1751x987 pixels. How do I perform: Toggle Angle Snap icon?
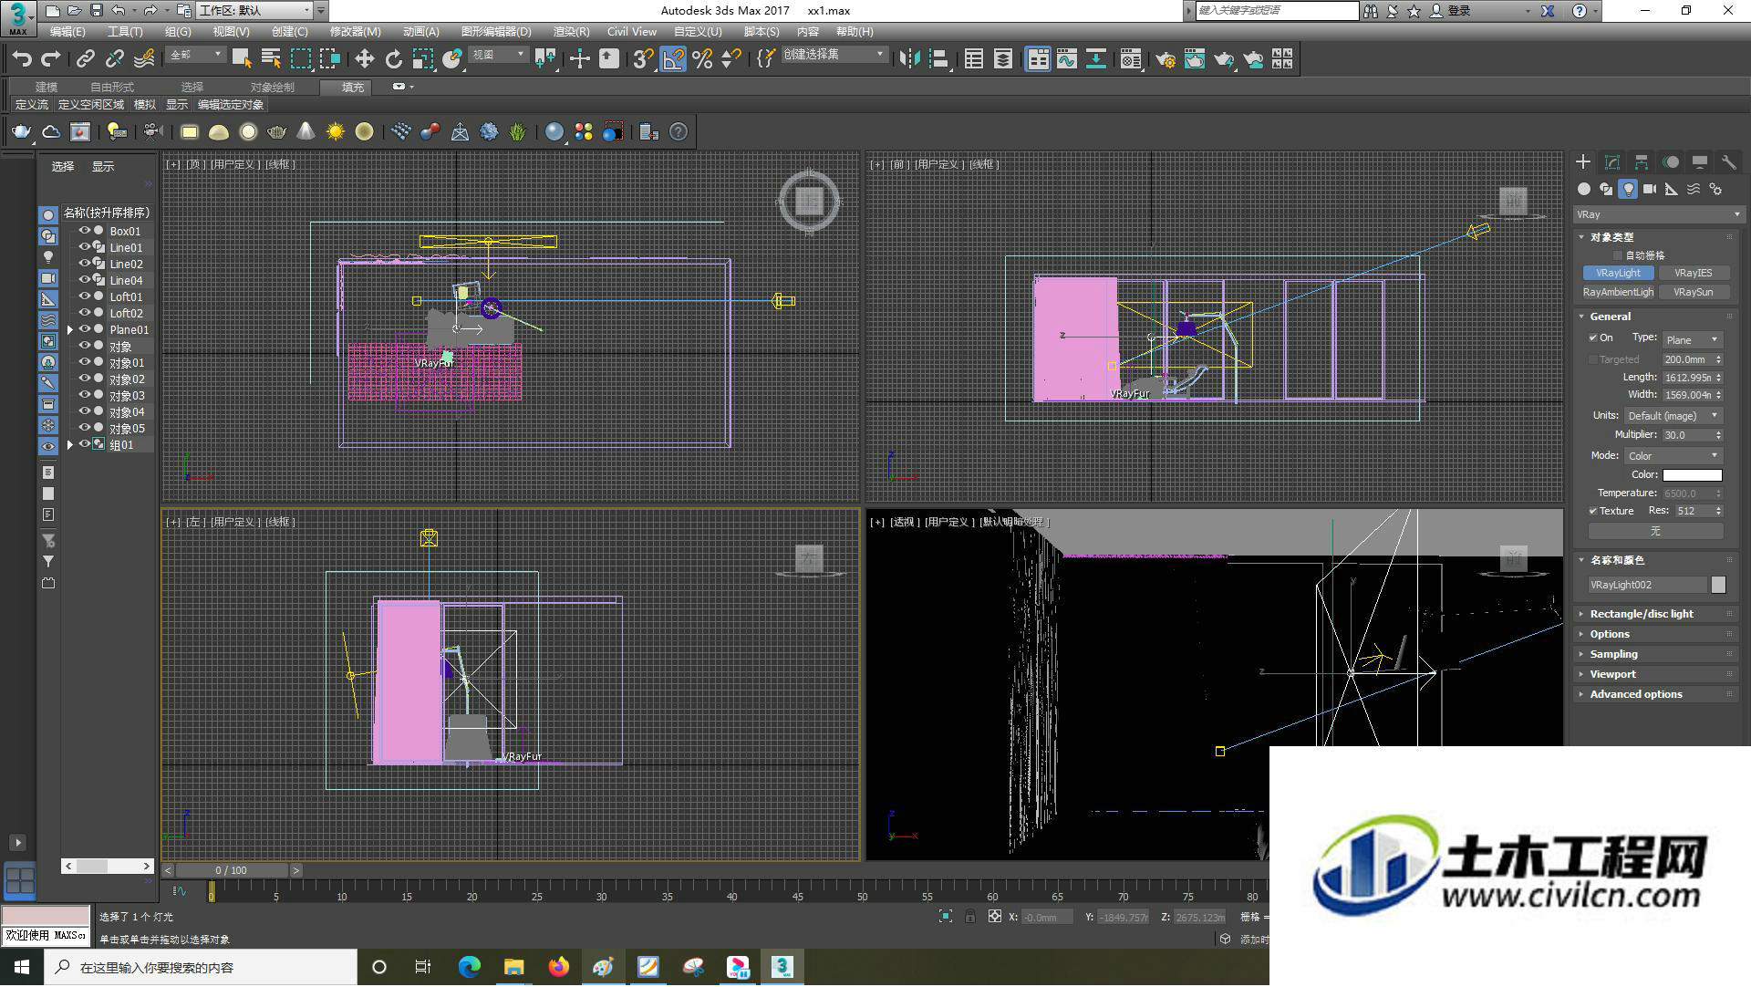(672, 59)
